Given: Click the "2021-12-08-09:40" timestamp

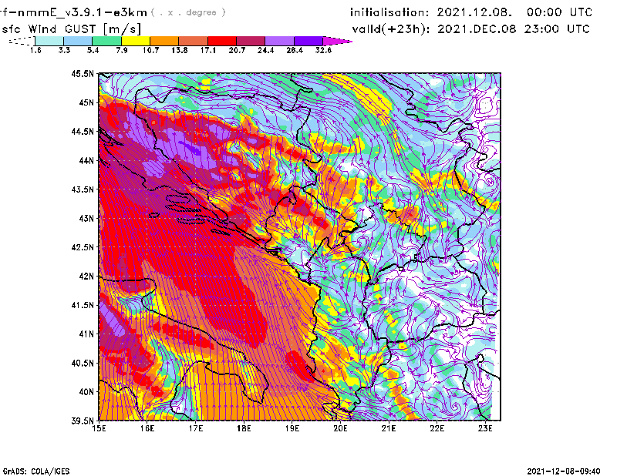Looking at the screenshot, I should [x=564, y=471].
